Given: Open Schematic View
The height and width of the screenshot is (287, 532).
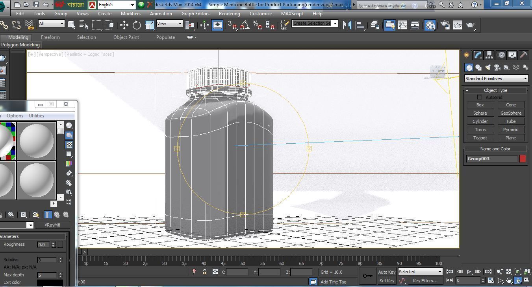Looking at the screenshot, I should (415, 25).
